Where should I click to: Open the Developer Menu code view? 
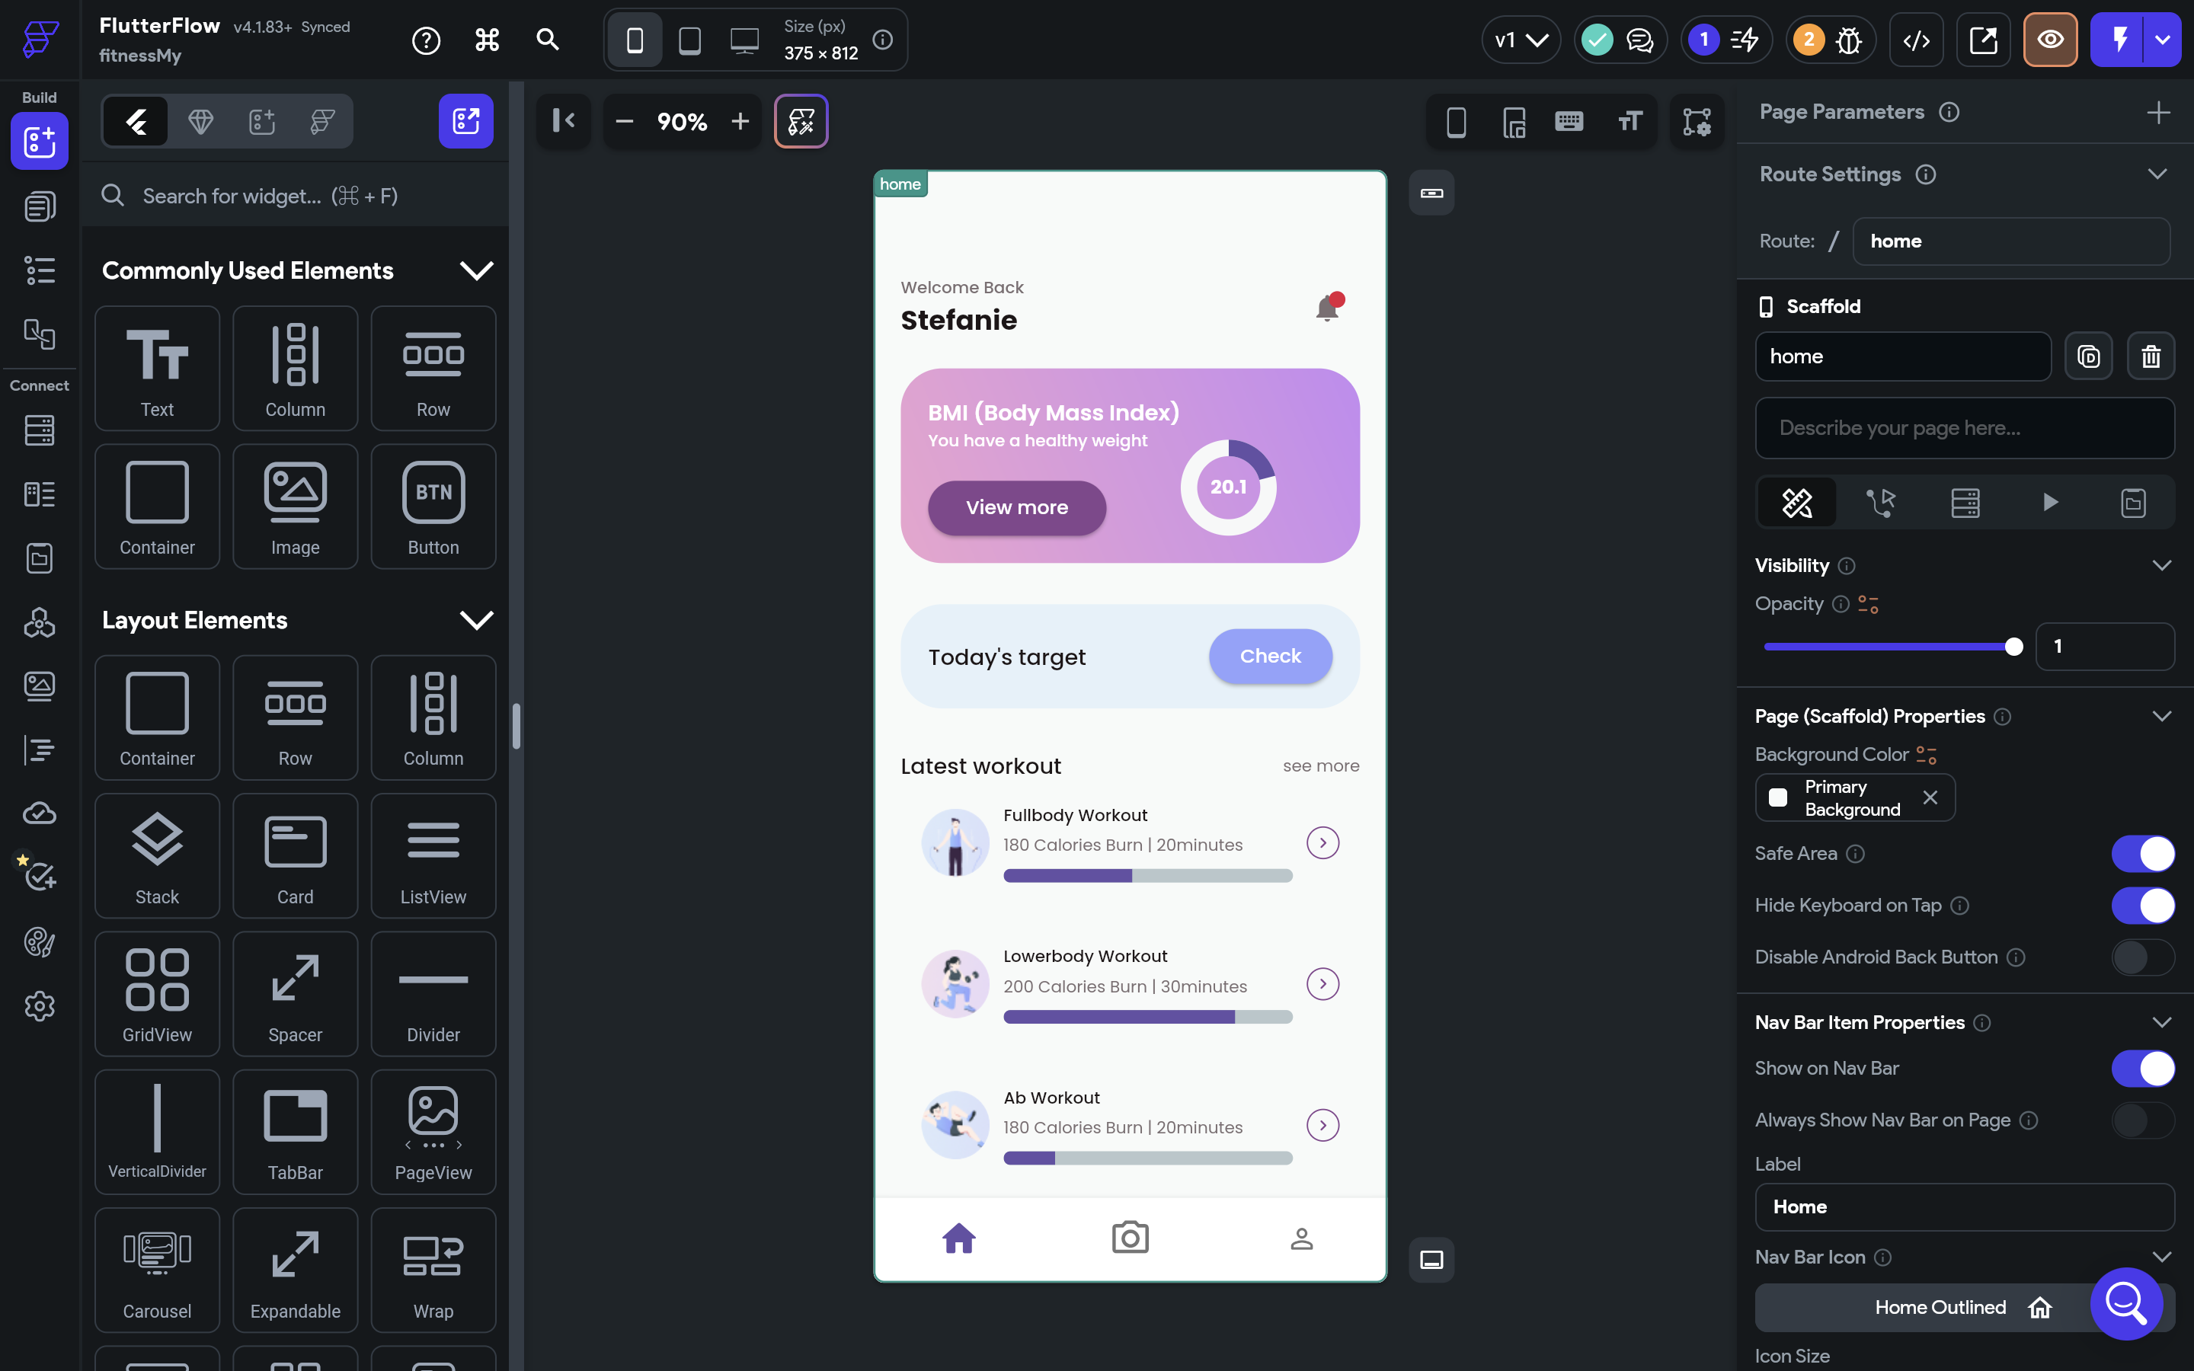(1916, 40)
